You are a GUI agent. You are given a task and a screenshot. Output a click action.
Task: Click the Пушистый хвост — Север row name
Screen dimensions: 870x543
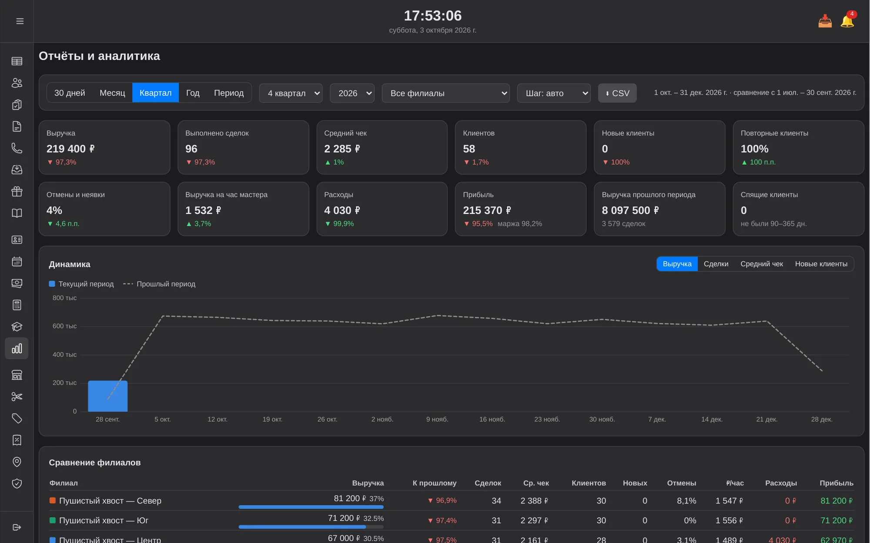tap(110, 500)
